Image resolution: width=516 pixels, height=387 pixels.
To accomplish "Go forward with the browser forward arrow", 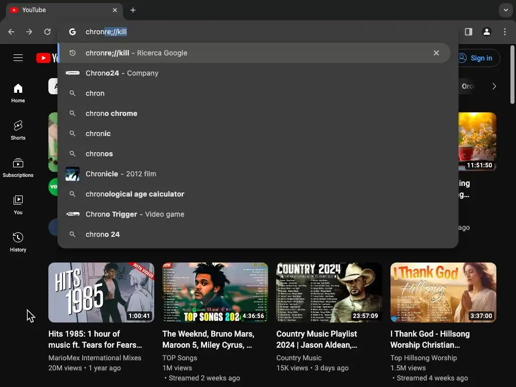I will [x=29, y=32].
